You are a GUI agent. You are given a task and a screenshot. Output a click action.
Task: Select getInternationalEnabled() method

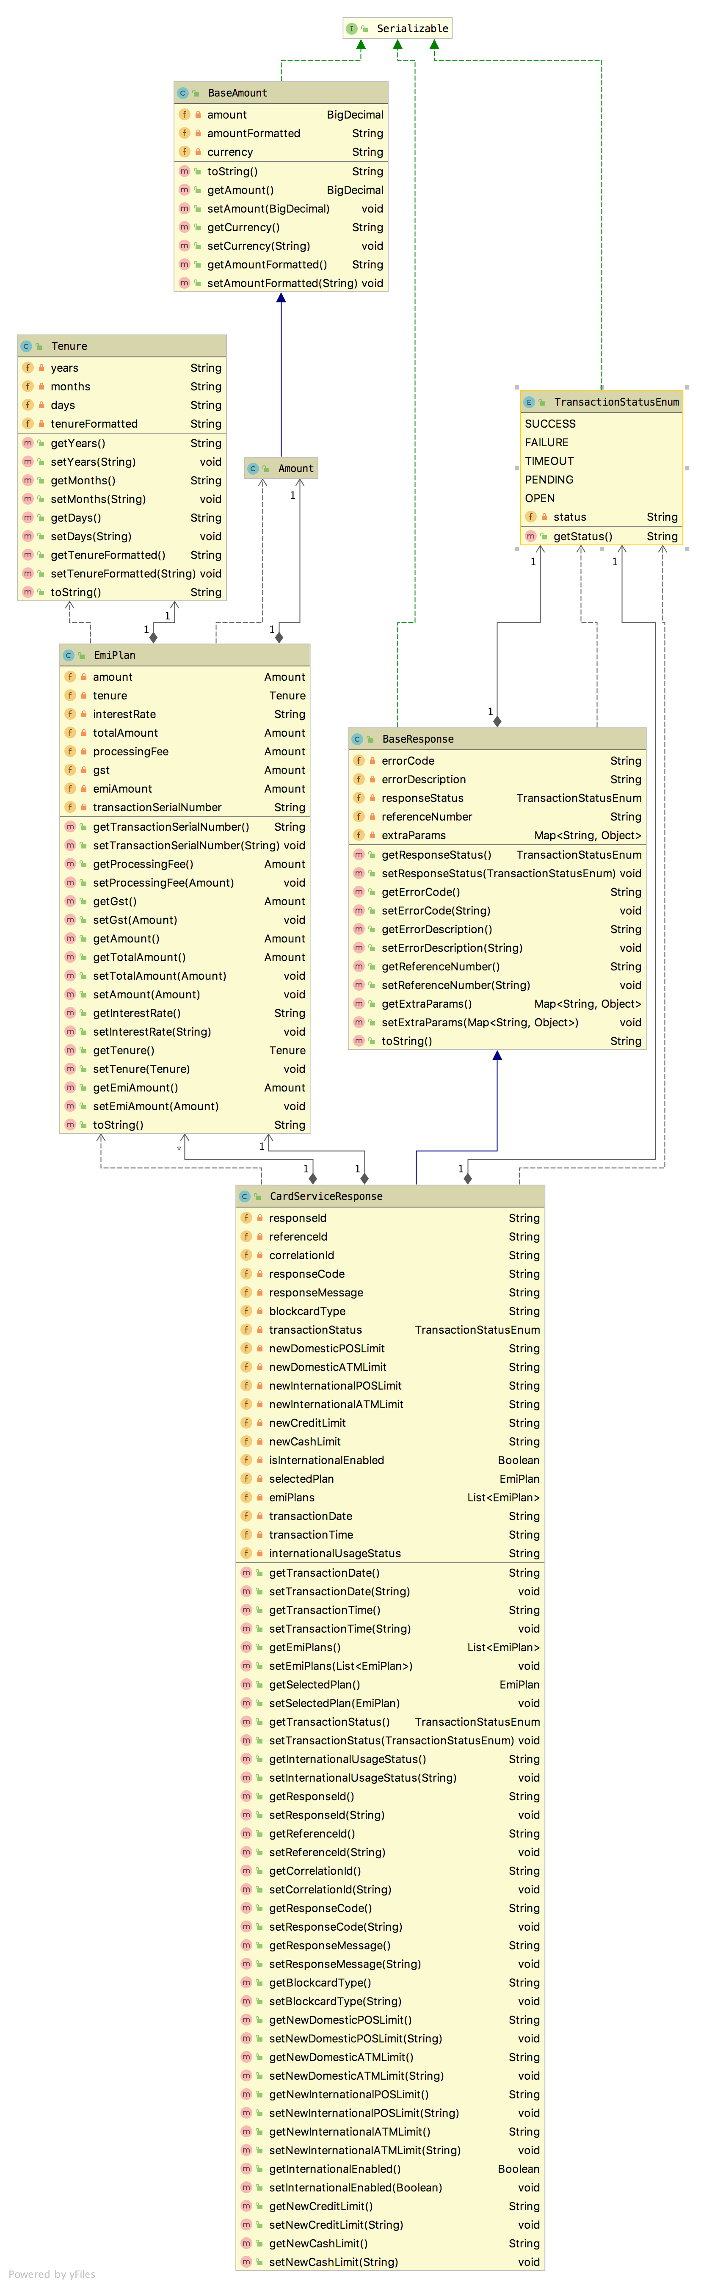(x=390, y=2169)
